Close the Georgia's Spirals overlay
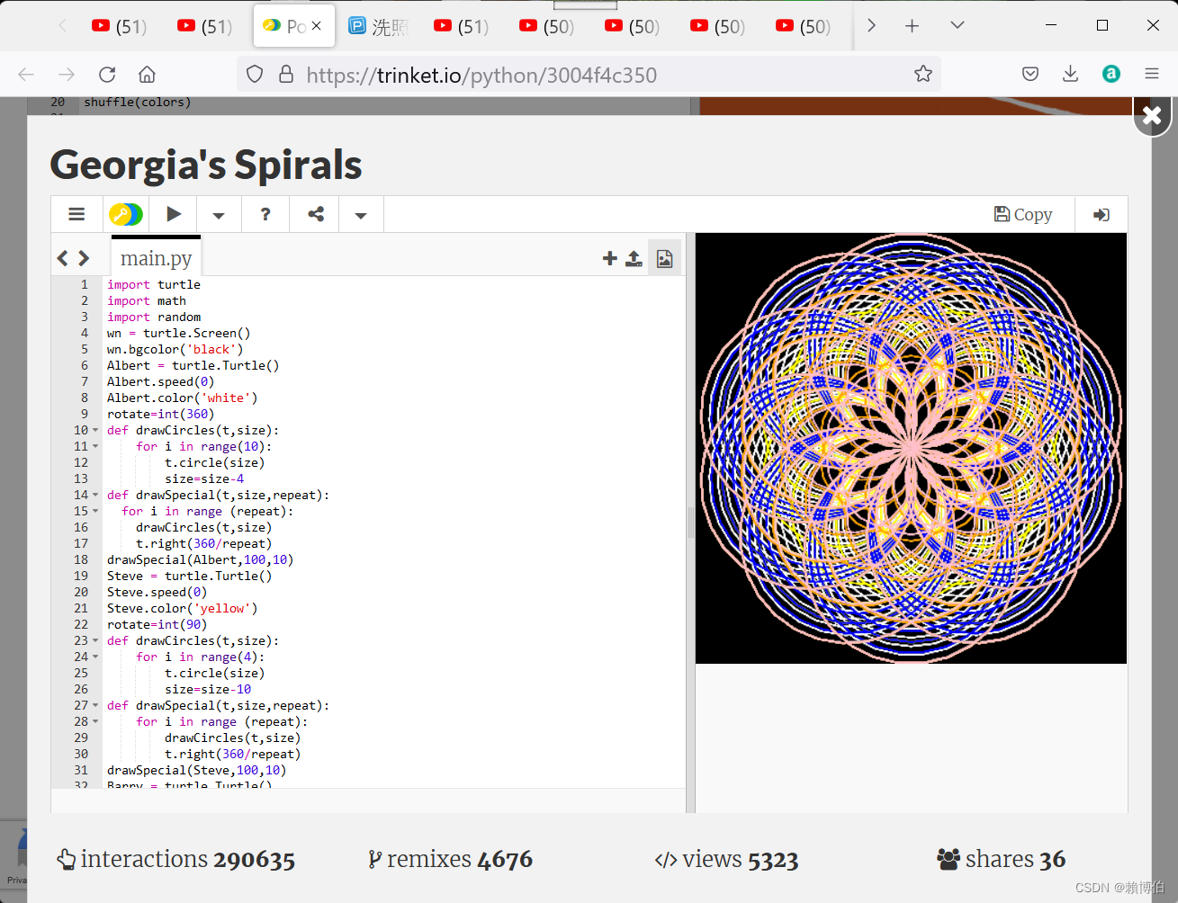The height and width of the screenshot is (903, 1178). pos(1152,116)
